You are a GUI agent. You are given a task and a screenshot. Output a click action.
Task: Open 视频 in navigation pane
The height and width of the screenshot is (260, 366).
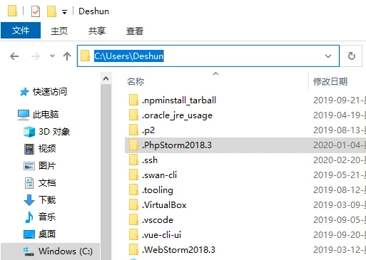point(47,149)
